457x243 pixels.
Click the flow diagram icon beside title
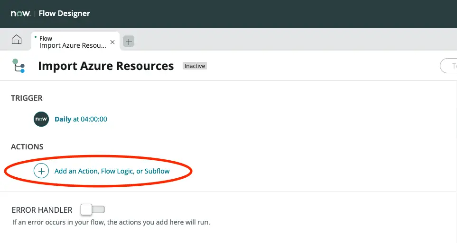(x=19, y=66)
